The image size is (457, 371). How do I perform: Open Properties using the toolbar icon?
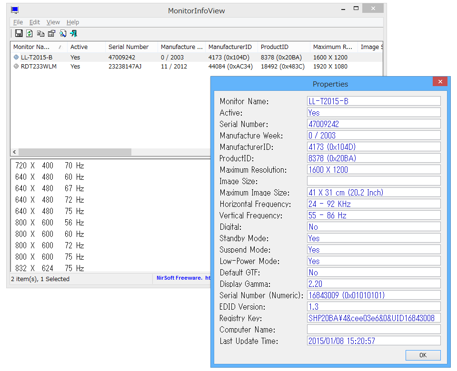pyautogui.click(x=51, y=33)
